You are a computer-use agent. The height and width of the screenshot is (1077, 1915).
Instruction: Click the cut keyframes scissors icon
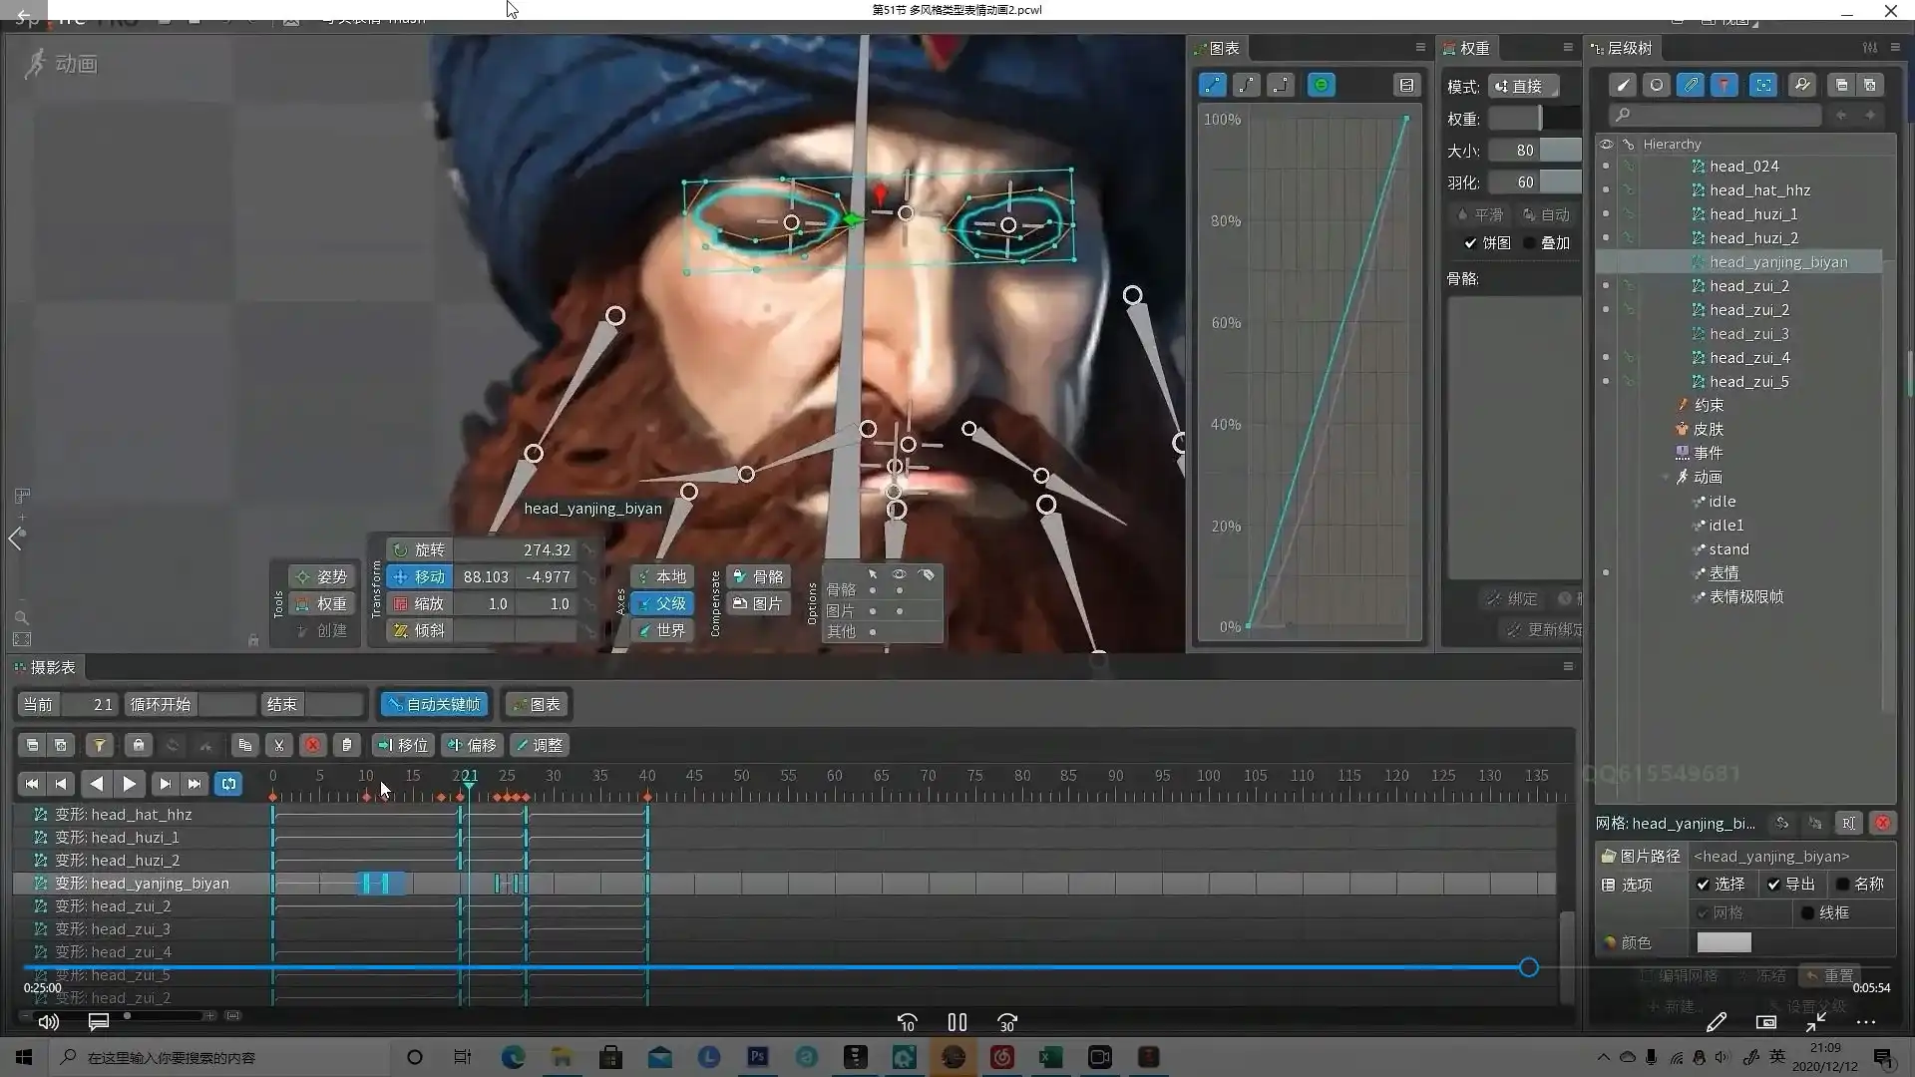coord(279,745)
